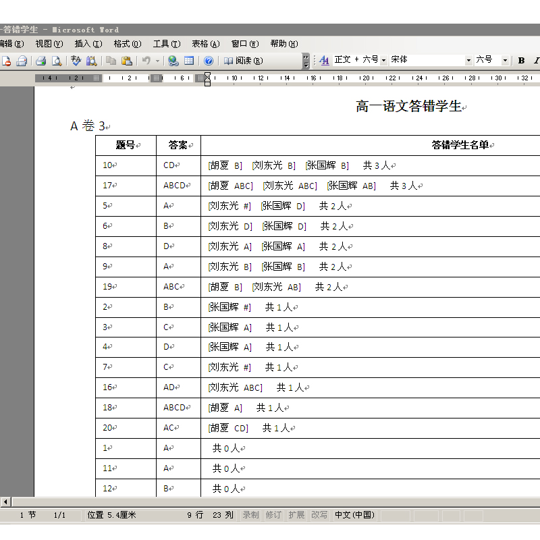540x540 pixels.
Task: Open Print Preview from toolbar
Action: click(57, 61)
